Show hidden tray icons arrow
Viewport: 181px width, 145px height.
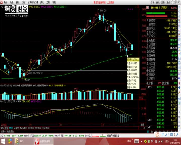tap(141, 141)
